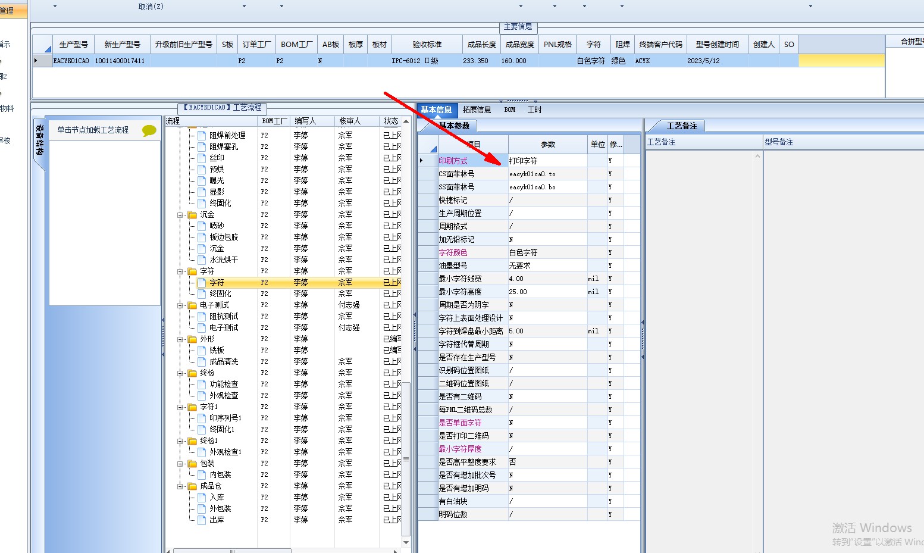The width and height of the screenshot is (924, 553).
Task: Click document icon beside 阻焊前处理
Action: point(202,136)
